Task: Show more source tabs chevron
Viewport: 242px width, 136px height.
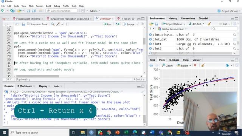Action: click(133, 19)
